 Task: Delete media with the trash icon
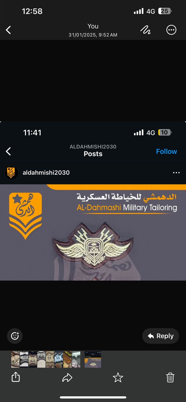pos(170,377)
